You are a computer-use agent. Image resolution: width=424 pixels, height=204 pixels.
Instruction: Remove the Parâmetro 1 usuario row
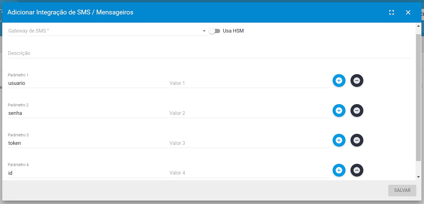pos(357,81)
